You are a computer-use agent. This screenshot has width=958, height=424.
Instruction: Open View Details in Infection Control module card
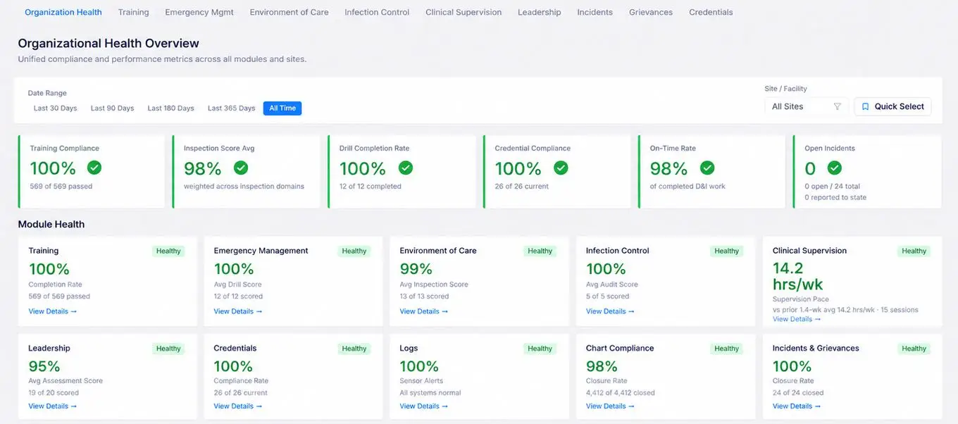610,311
